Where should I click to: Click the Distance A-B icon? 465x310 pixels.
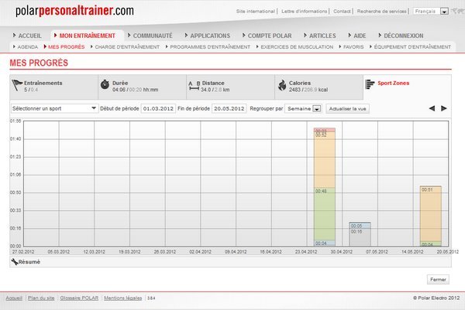click(194, 86)
